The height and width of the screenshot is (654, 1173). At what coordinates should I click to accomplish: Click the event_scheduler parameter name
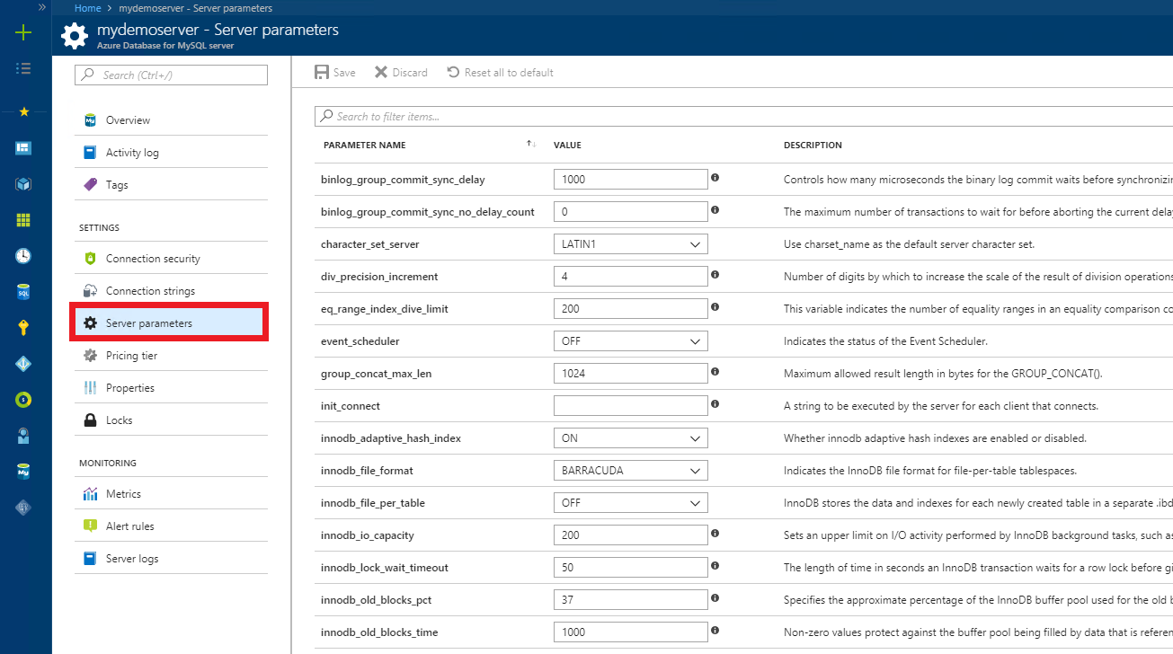click(x=360, y=341)
